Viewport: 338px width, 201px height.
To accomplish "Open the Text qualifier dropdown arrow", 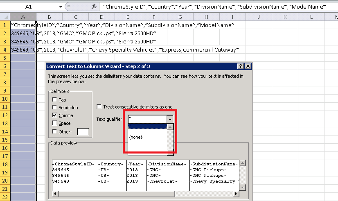I will tap(170, 119).
